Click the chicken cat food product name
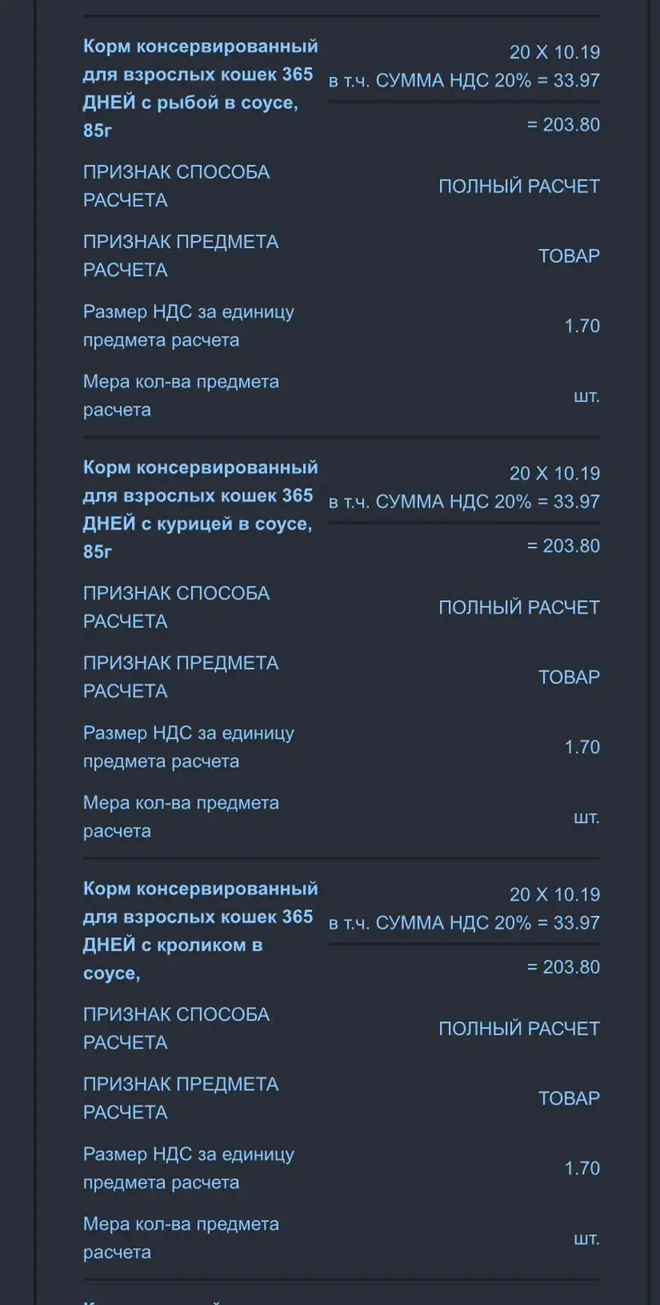This screenshot has width=660, height=1305. [200, 509]
